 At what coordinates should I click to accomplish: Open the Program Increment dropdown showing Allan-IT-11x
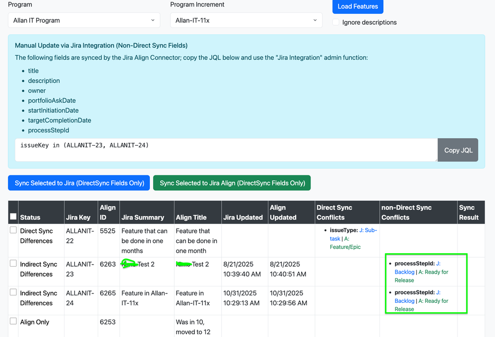click(246, 20)
